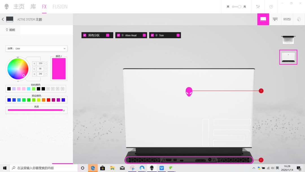Open the pinwheel app on taskbar
Screen dimensions: 305x172
[x=132, y=168]
